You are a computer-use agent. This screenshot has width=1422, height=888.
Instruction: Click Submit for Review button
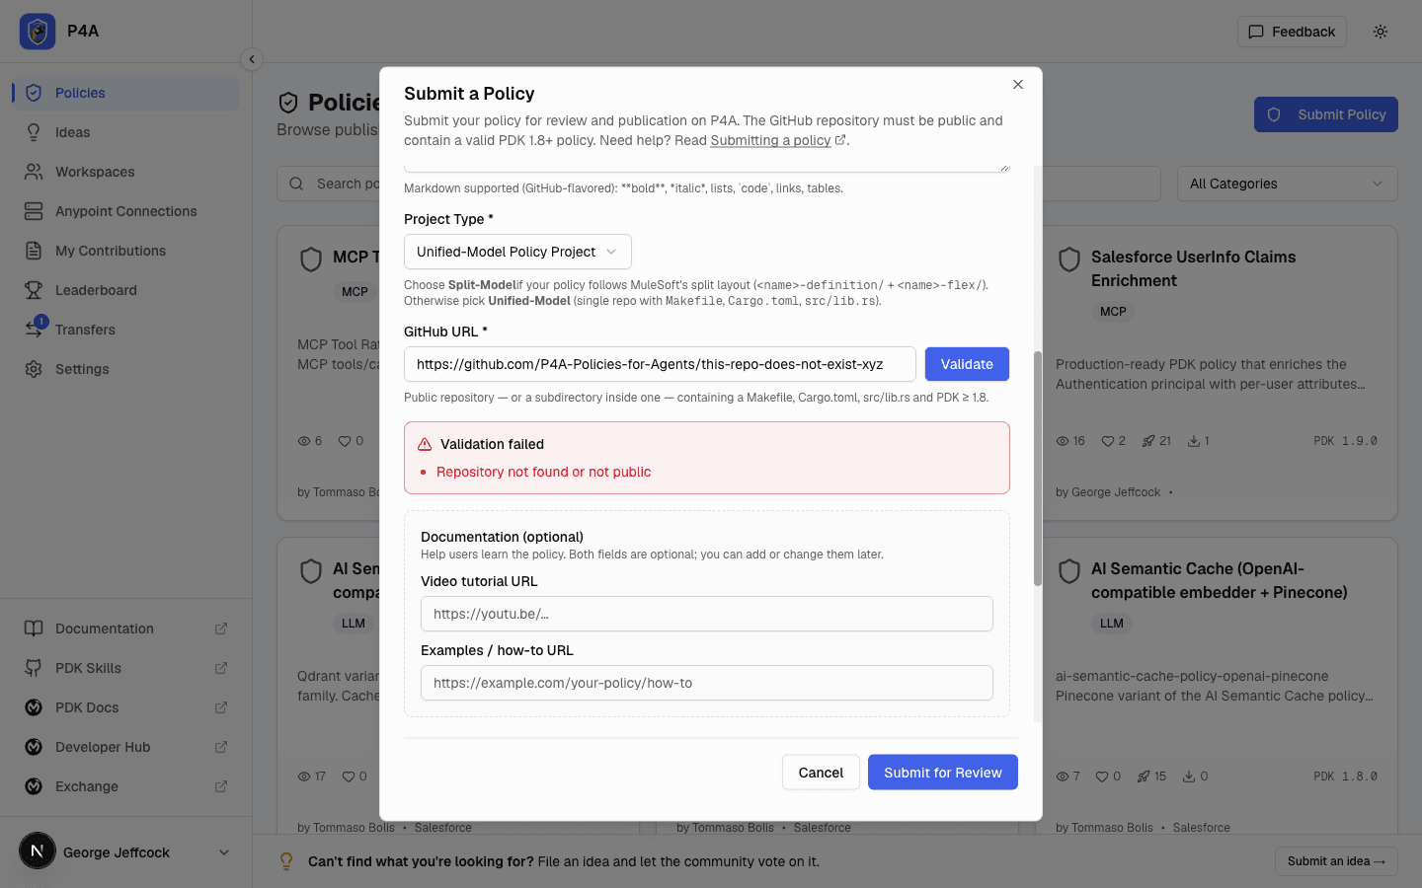943,773
